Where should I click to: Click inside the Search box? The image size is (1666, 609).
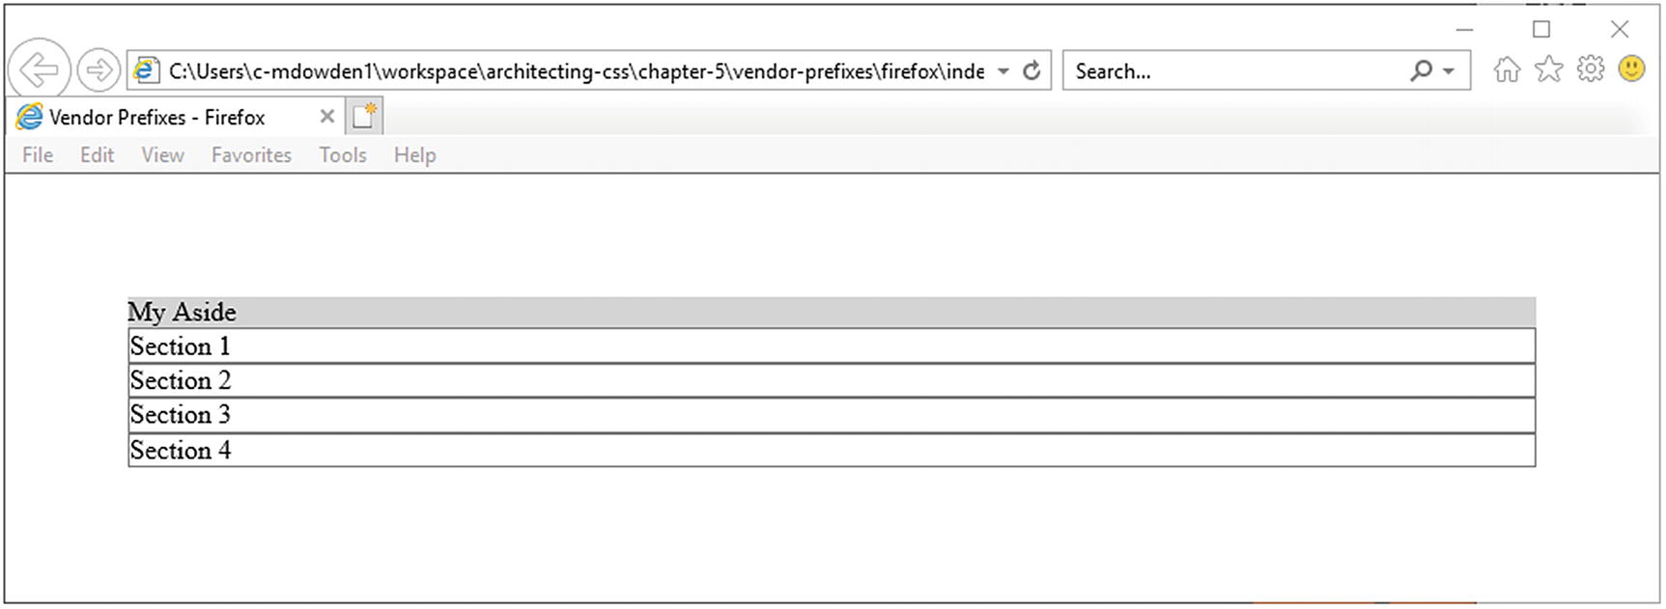click(1236, 71)
